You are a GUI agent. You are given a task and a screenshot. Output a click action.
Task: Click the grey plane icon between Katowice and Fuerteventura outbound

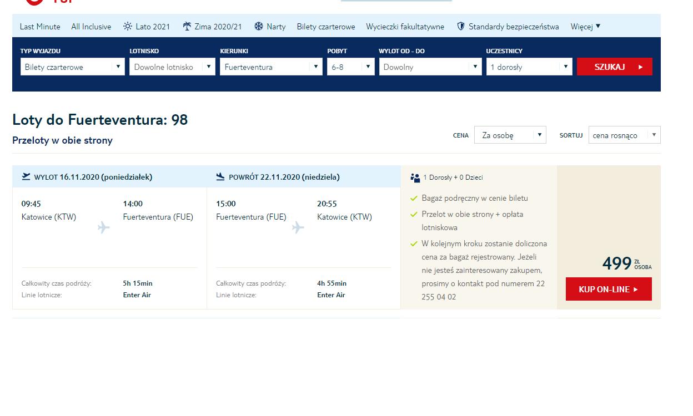[x=103, y=227]
